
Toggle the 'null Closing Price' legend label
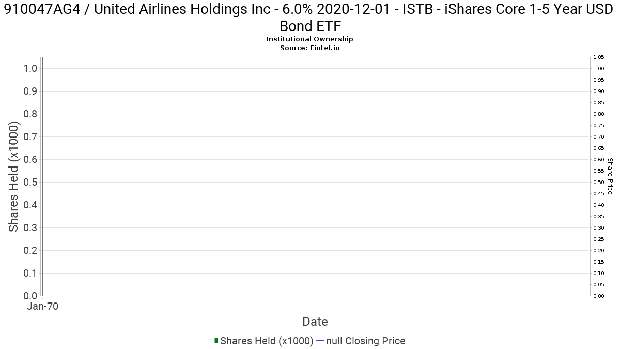click(x=366, y=341)
